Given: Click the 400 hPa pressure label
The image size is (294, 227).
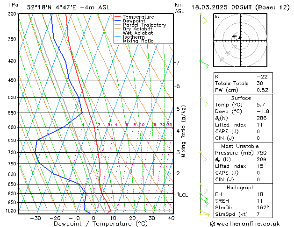Looking at the screenshot, I should (x=13, y=61).
